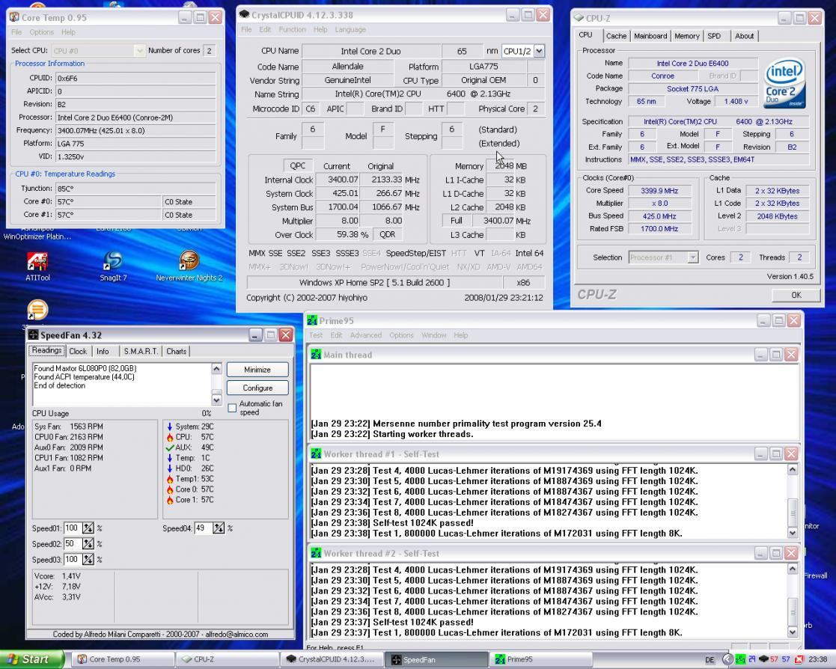Open the CPU1/2 dropdown in CrystalCPUID

coord(539,51)
